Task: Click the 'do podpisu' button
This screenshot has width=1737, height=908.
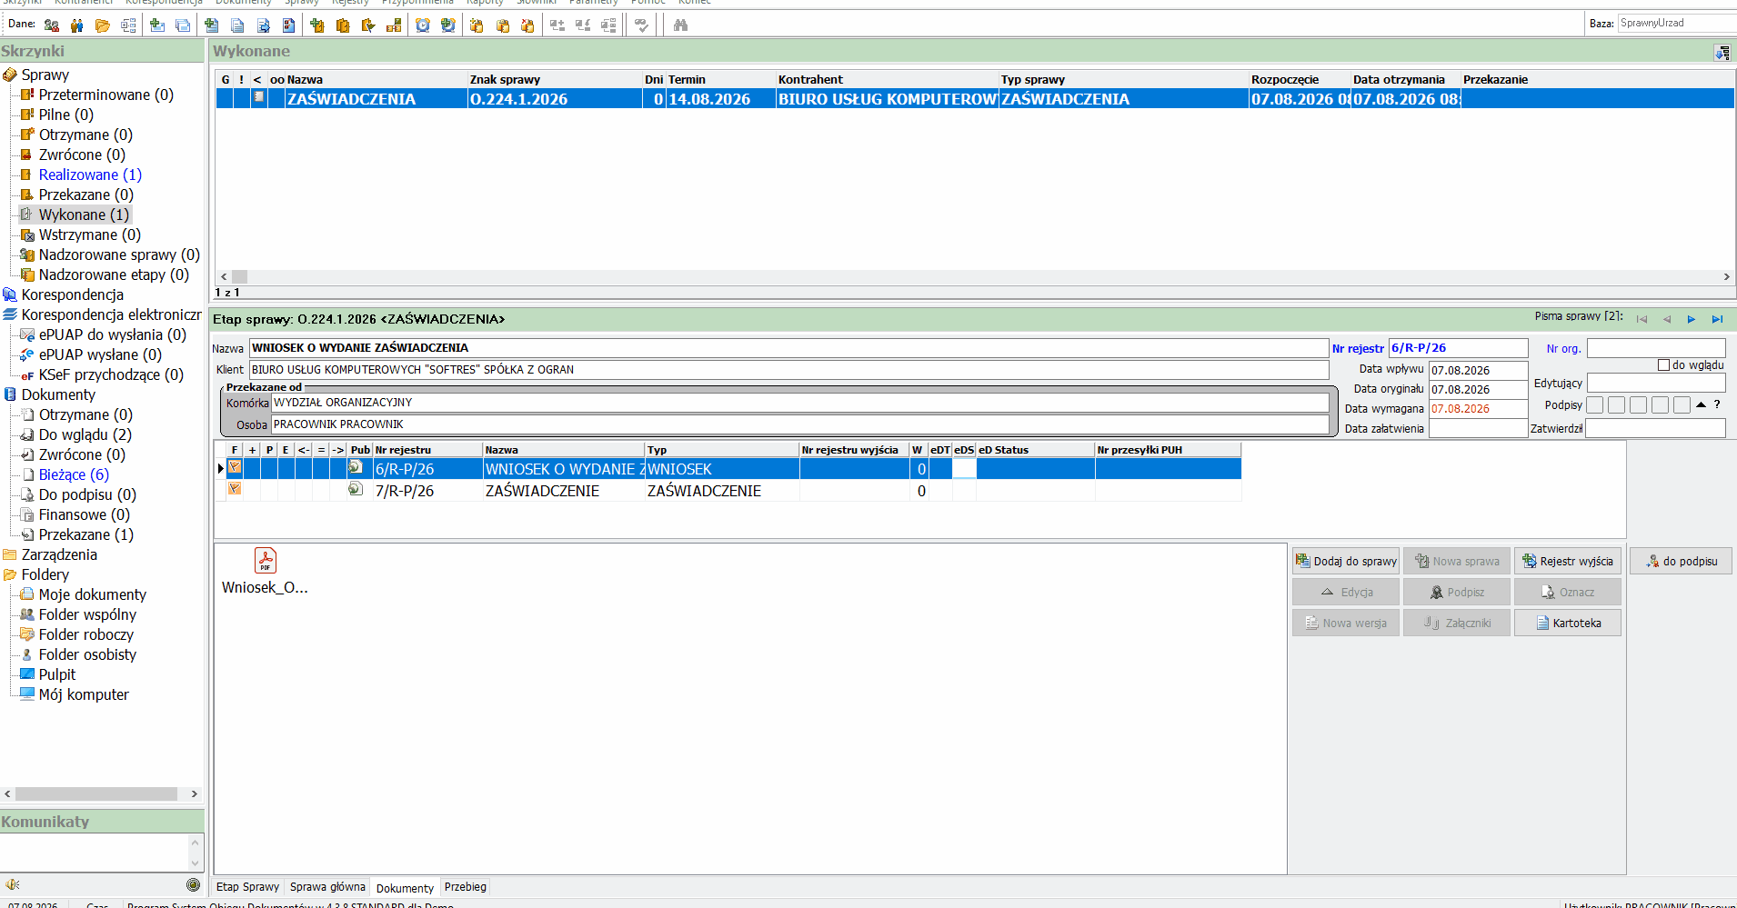Action: [1681, 561]
